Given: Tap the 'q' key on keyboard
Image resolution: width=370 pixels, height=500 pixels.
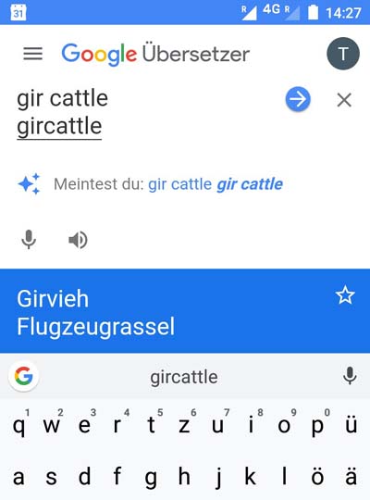Looking at the screenshot, I should tap(18, 425).
